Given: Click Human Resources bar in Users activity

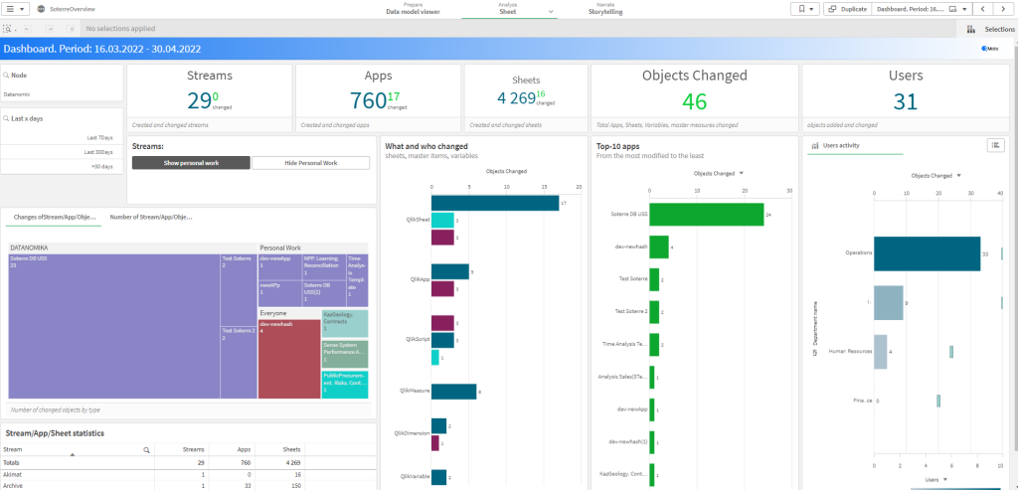Looking at the screenshot, I should (881, 352).
